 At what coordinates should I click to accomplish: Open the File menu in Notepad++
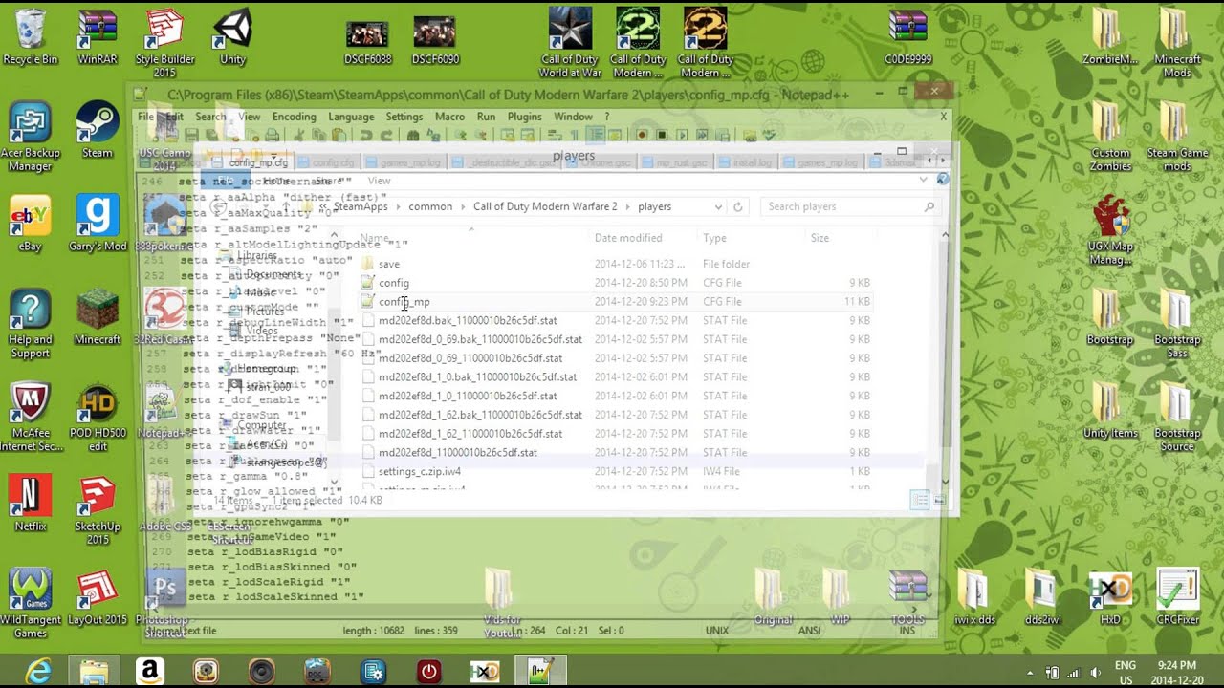(x=145, y=117)
